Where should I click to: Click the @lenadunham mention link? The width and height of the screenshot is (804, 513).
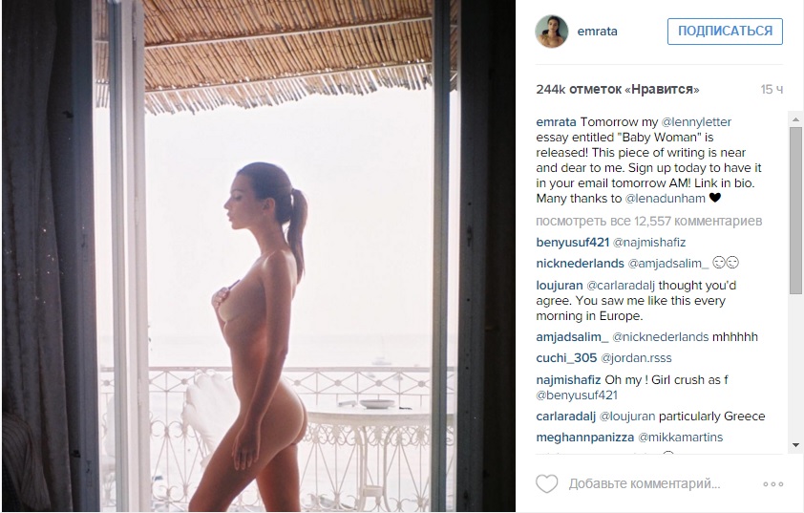click(x=665, y=199)
